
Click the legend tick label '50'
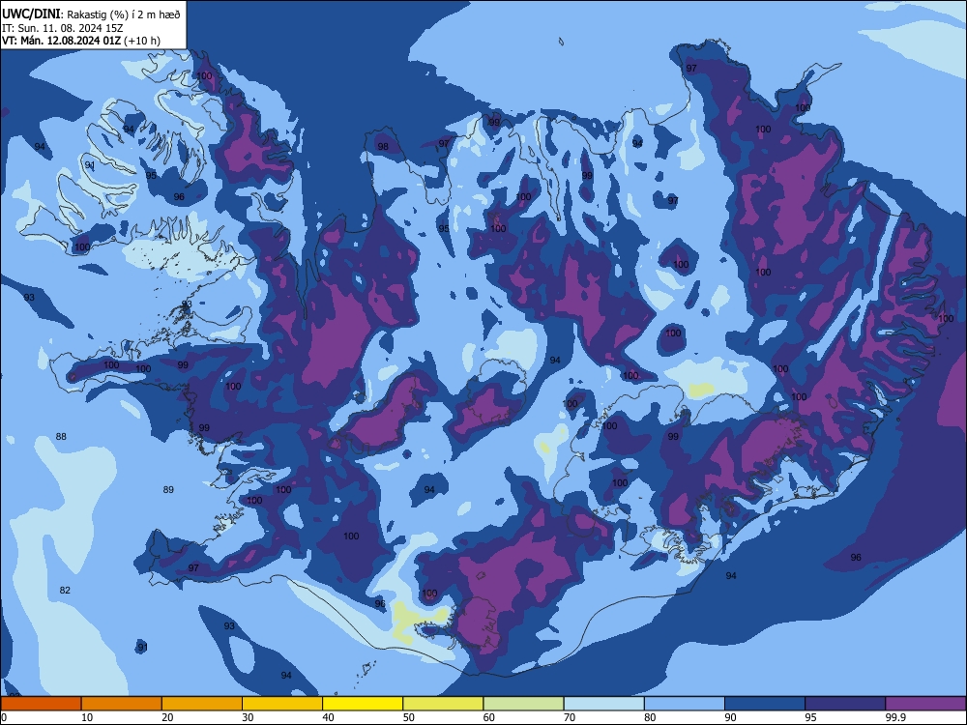point(409,717)
